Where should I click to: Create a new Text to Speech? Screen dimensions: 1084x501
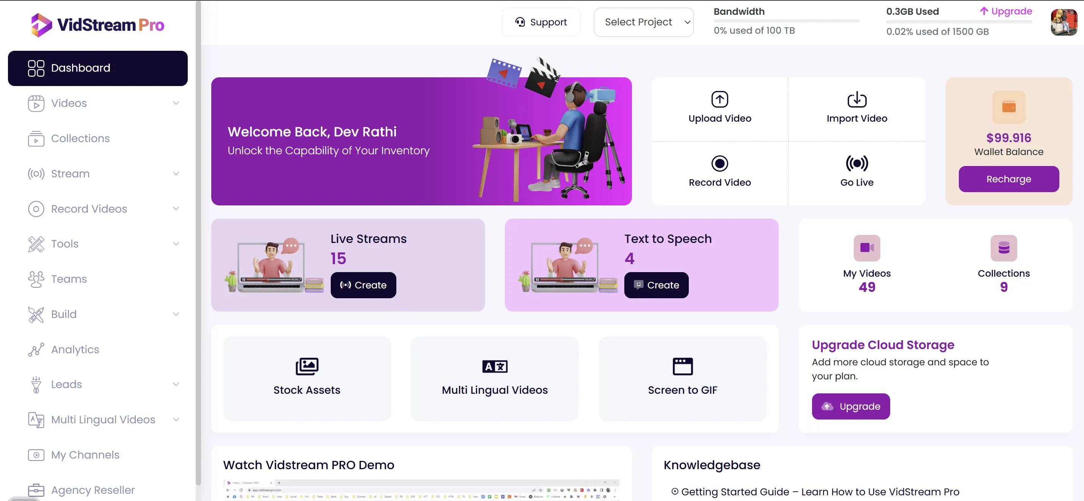point(656,285)
